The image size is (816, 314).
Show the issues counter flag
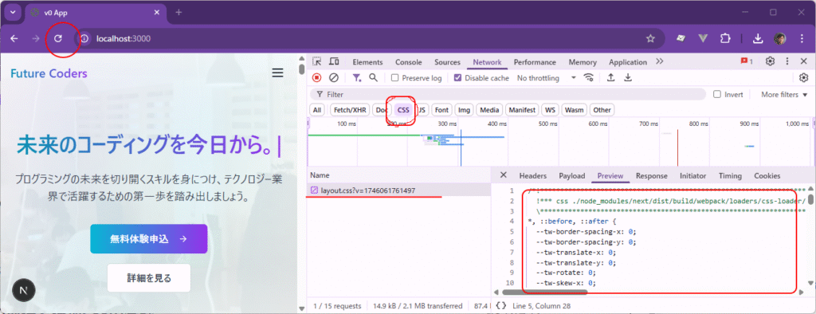pyautogui.click(x=747, y=61)
